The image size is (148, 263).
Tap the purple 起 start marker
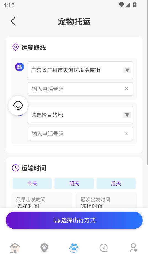pyautogui.click(x=19, y=67)
